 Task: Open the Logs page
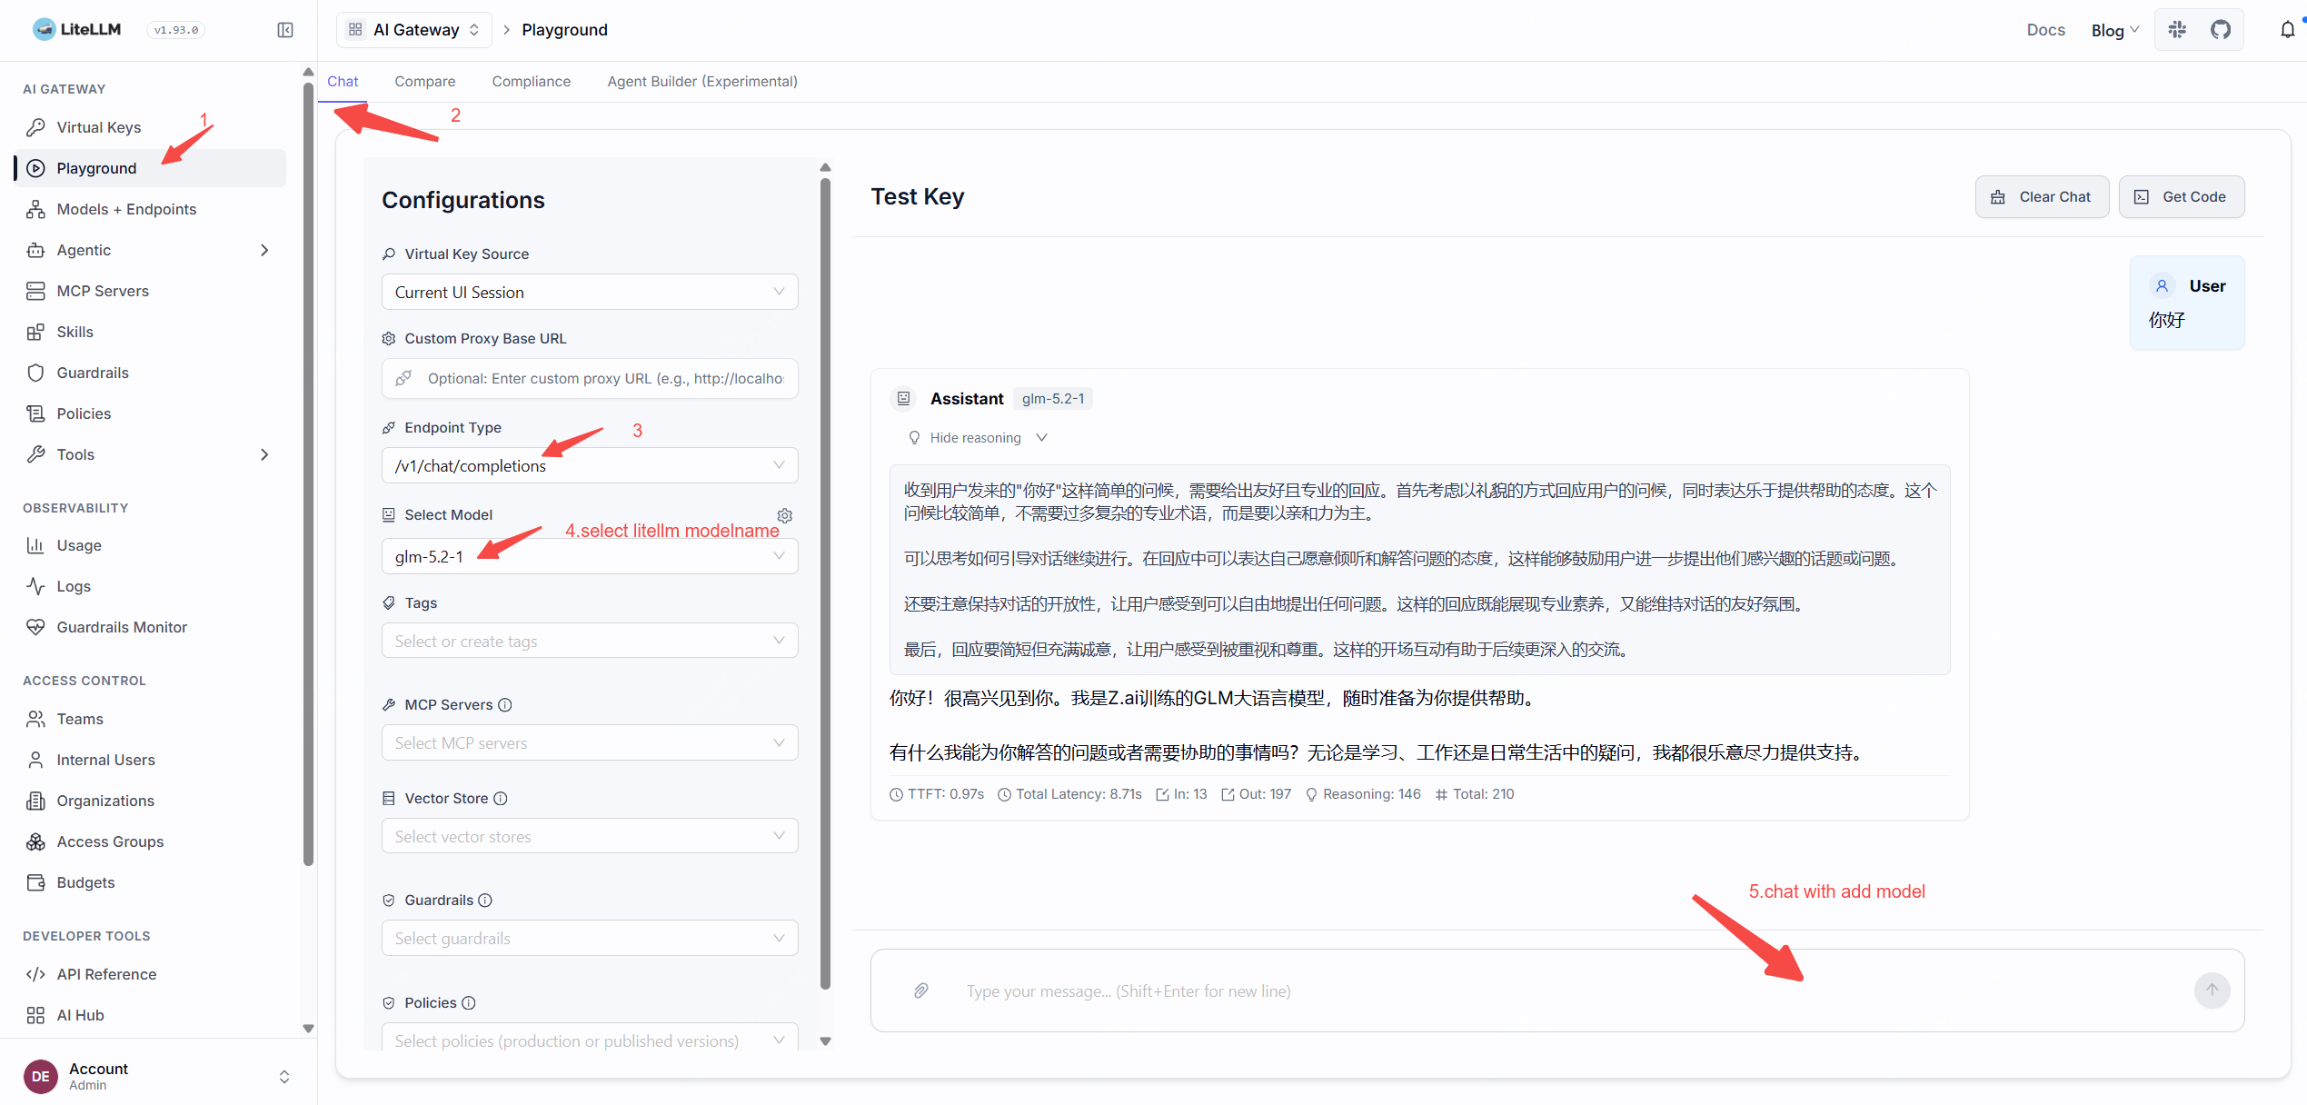point(150,586)
